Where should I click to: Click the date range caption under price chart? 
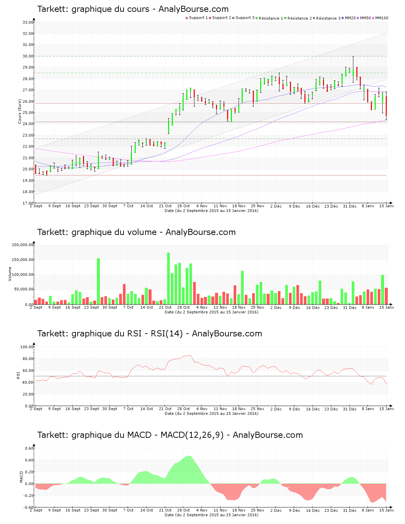click(x=212, y=211)
